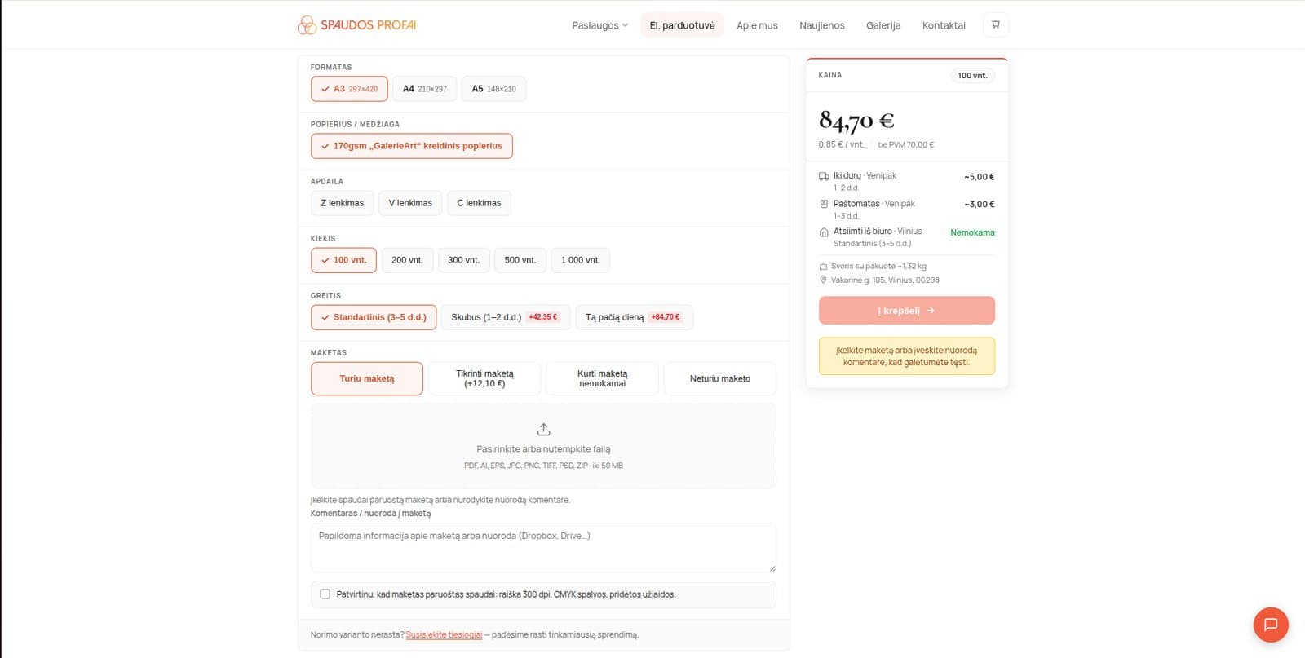Click the +42,35 € surcharge badge
The height and width of the screenshot is (658, 1305).
coord(542,317)
